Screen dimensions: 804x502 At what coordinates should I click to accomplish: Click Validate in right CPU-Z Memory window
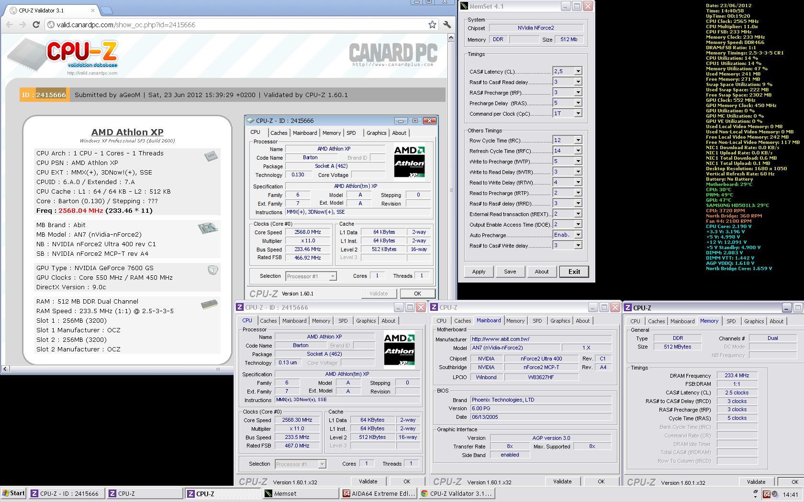click(756, 481)
